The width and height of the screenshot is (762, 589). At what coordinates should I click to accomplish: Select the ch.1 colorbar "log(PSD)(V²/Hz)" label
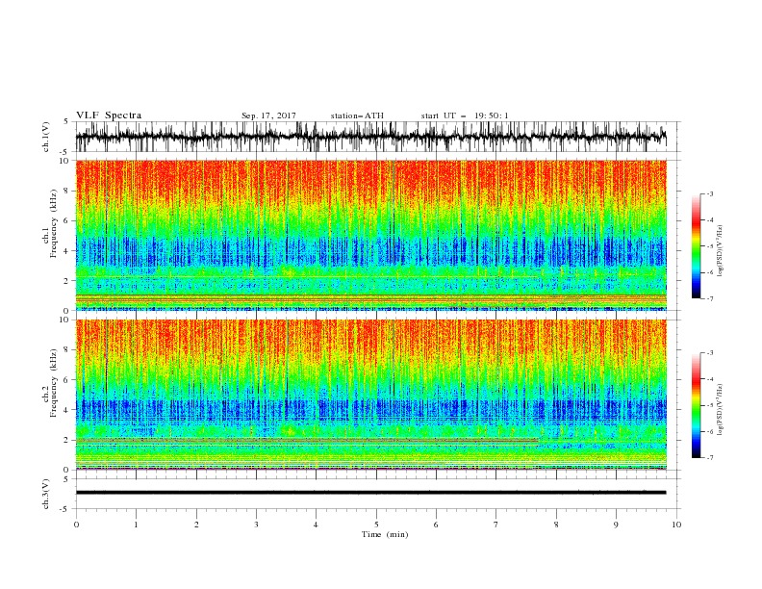point(720,251)
